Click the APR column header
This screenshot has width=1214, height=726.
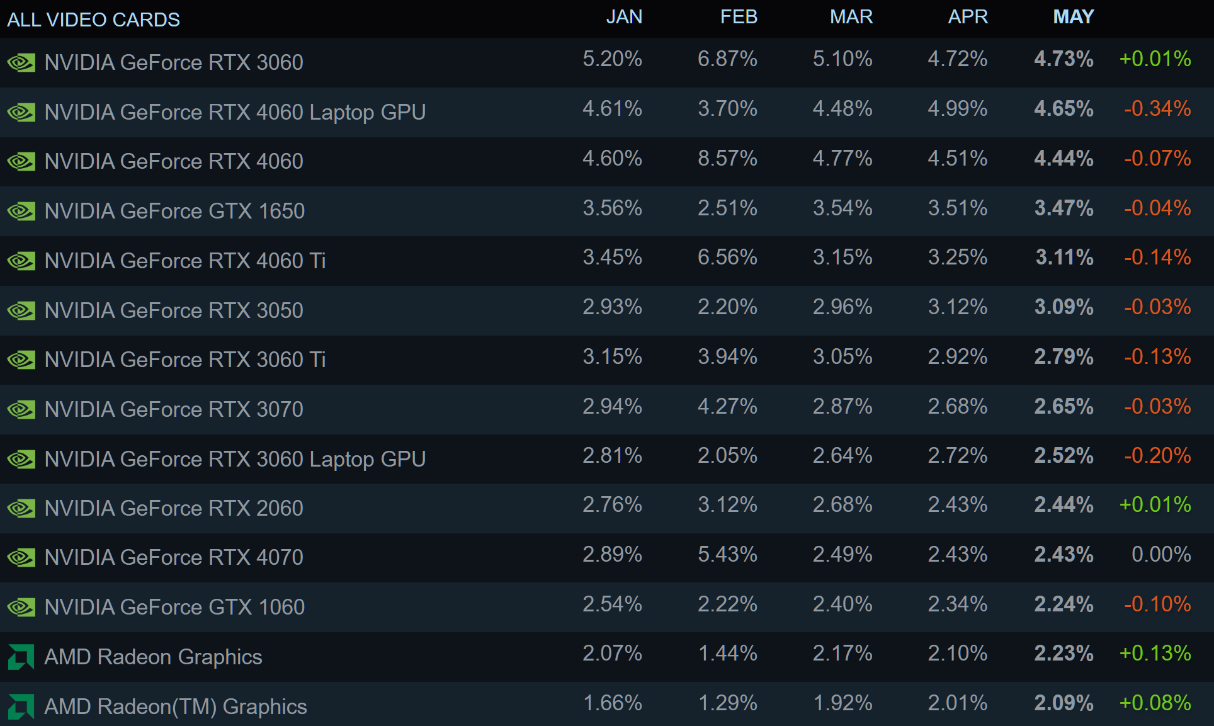point(968,17)
